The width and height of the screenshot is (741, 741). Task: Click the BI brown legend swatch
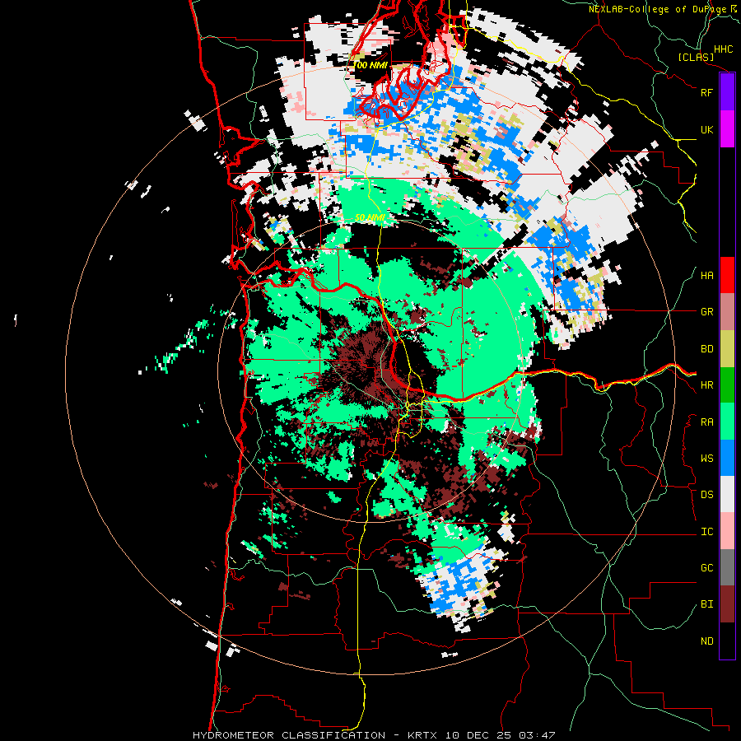tap(727, 604)
